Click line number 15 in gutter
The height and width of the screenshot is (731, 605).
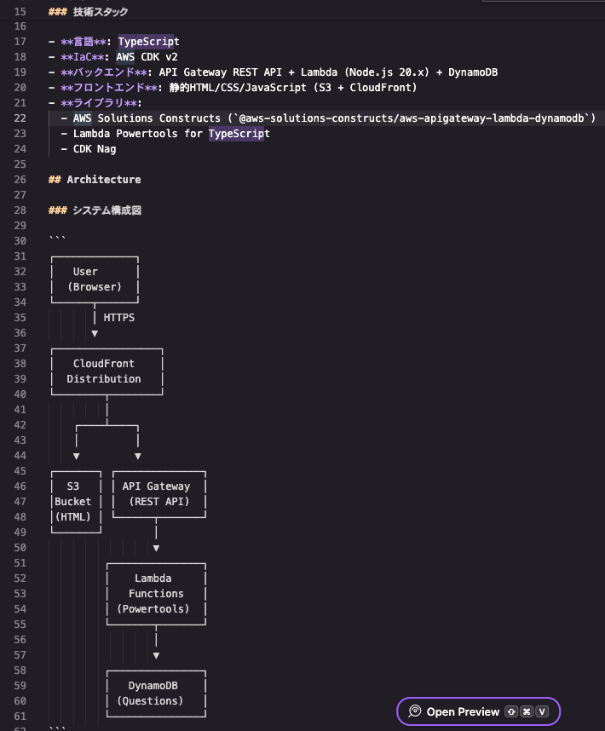click(x=20, y=12)
